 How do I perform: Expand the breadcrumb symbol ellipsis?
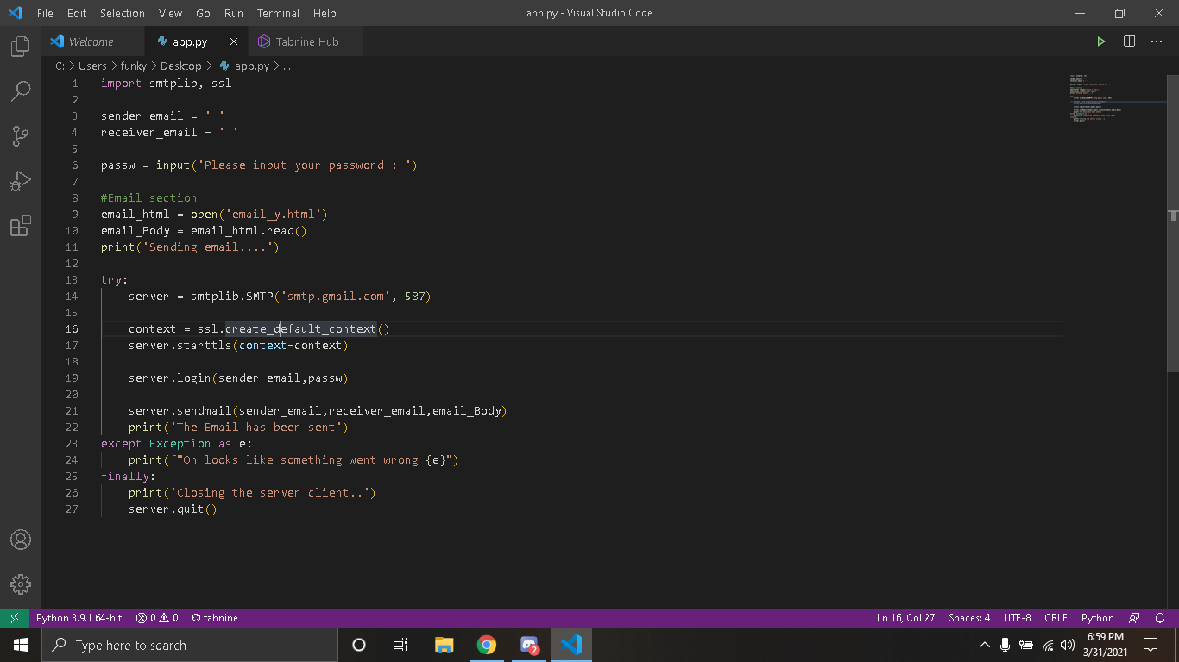(x=287, y=66)
